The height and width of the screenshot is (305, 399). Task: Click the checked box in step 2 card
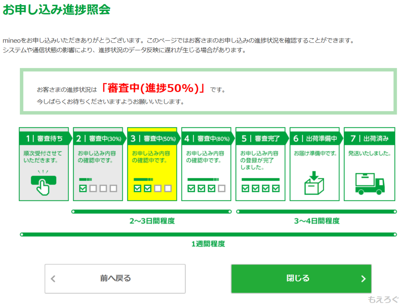83,188
